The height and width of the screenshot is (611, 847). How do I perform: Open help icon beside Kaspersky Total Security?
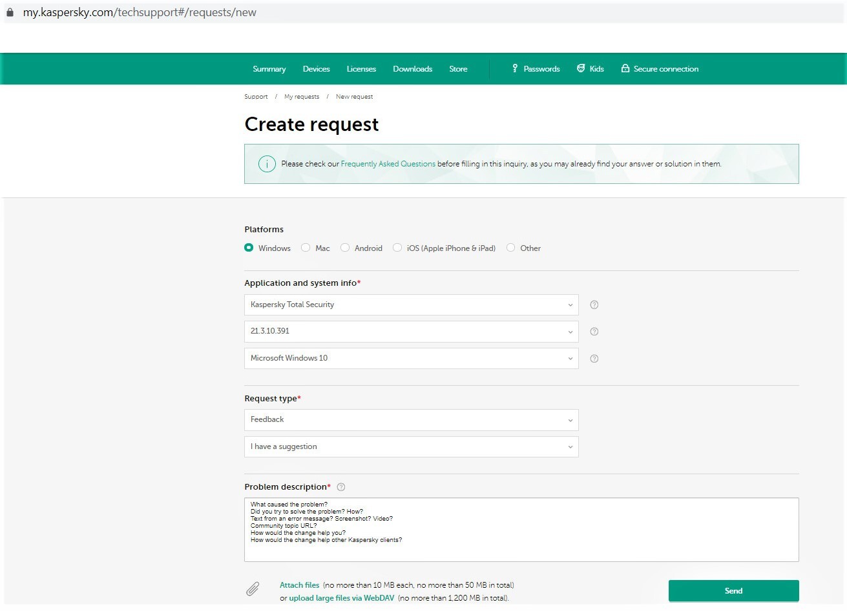click(594, 305)
